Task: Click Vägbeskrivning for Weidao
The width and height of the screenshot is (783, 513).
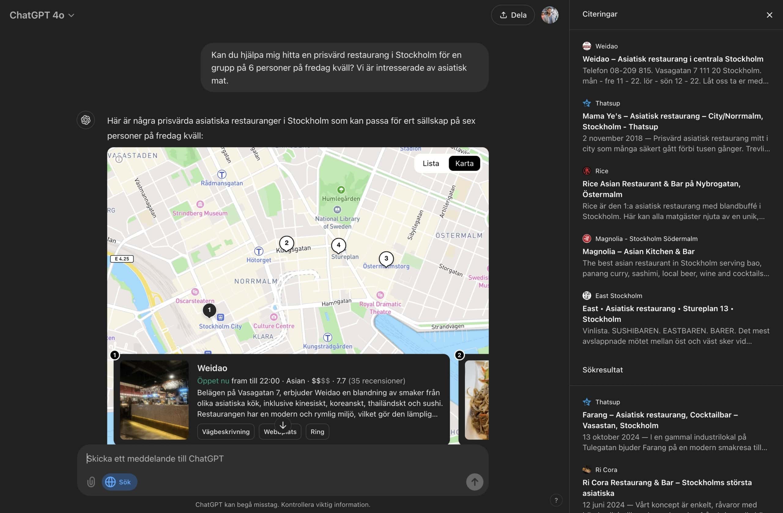Action: 226,431
